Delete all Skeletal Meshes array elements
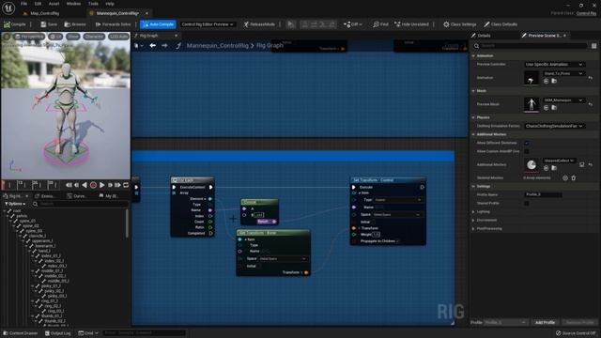 (574, 177)
